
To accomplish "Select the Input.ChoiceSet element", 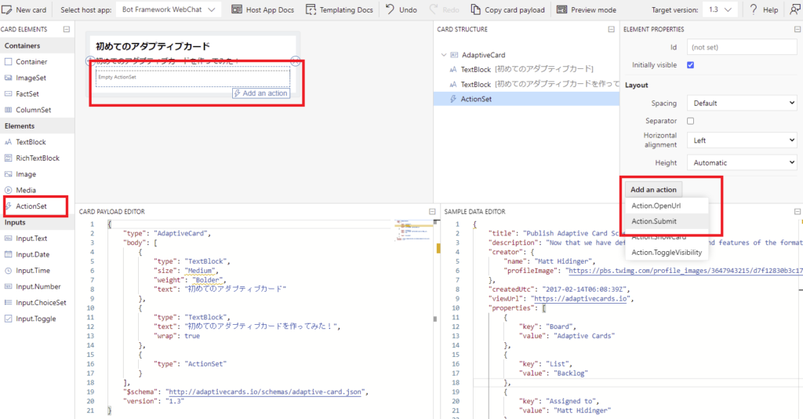I will click(x=37, y=302).
